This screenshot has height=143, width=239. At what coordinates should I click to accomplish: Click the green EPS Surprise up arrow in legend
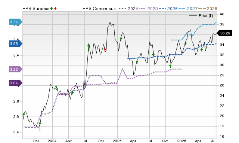(x=52, y=8)
